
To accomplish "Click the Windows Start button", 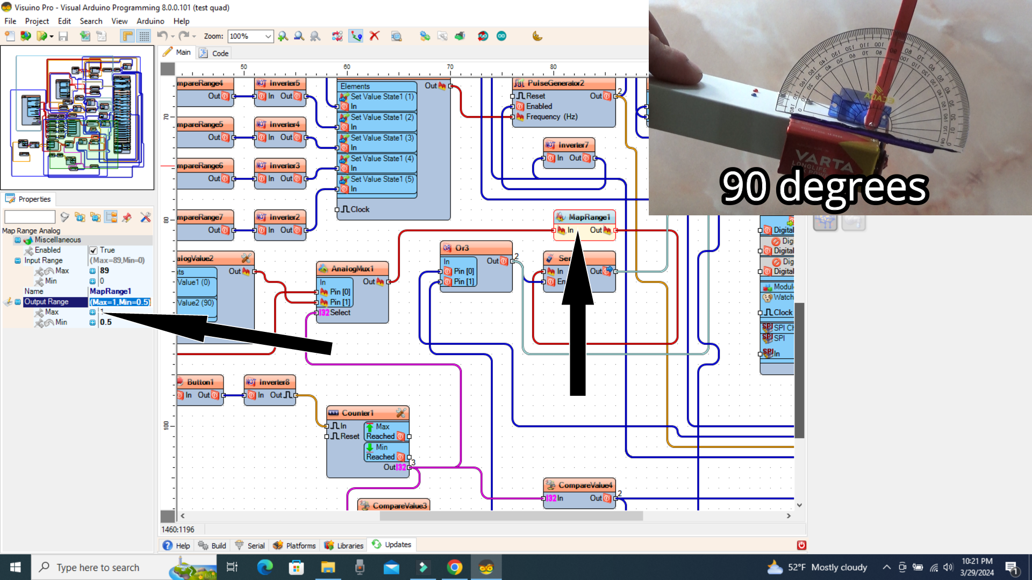I will [x=15, y=567].
